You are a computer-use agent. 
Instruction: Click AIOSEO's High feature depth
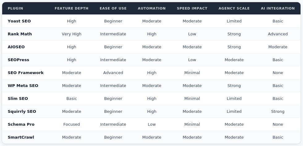point(71,47)
